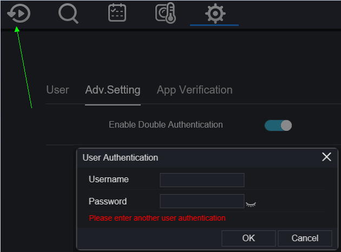Disable the Double Authentication switch
This screenshot has width=341, height=252.
click(x=278, y=125)
